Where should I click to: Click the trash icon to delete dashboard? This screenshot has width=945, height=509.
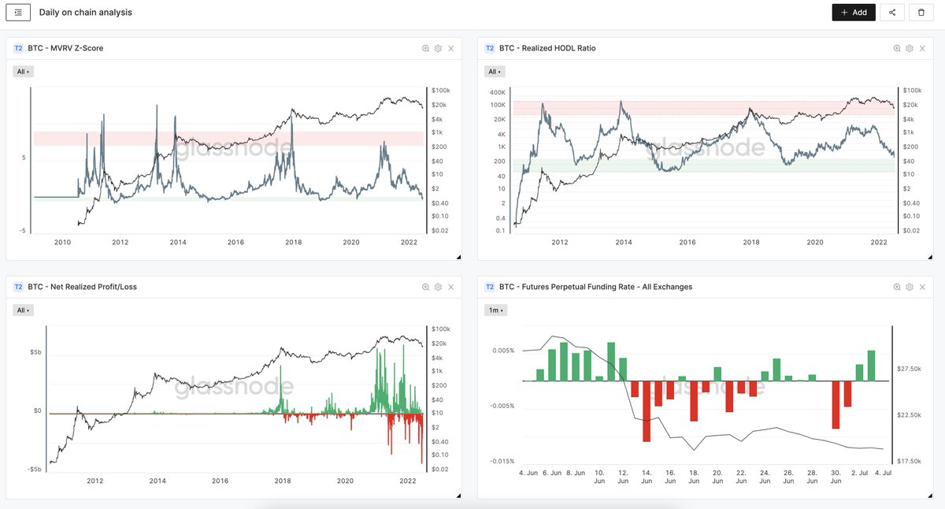921,13
